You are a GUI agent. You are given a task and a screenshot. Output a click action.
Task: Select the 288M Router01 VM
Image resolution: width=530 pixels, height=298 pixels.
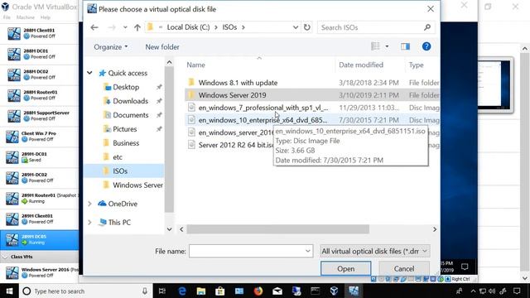[39, 95]
